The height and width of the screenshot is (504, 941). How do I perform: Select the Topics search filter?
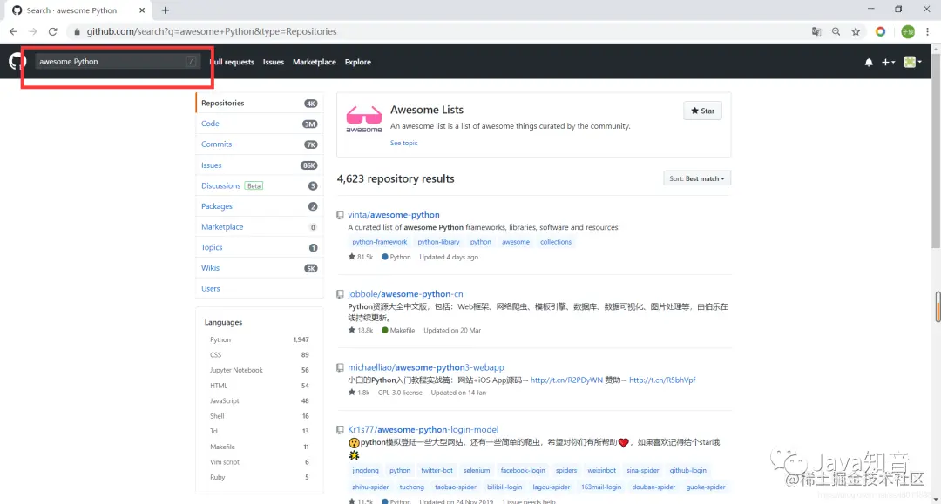click(260, 247)
